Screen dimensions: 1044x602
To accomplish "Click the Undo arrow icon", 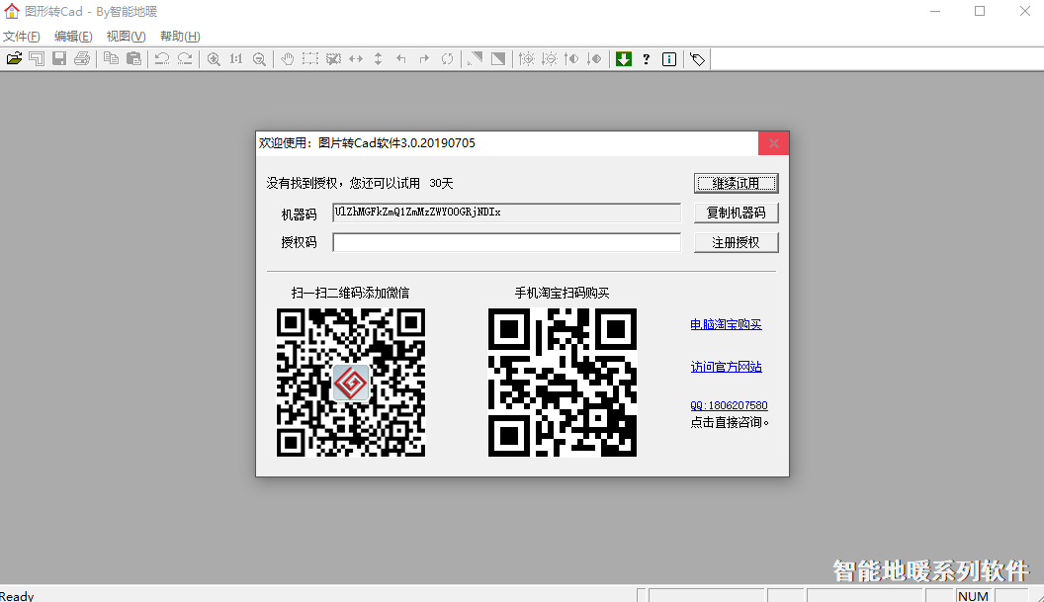I will (162, 58).
